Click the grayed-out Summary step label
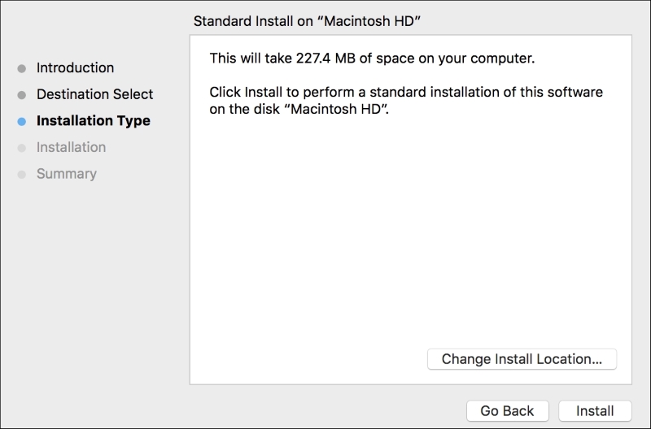Screen dimensions: 651x429 point(66,174)
